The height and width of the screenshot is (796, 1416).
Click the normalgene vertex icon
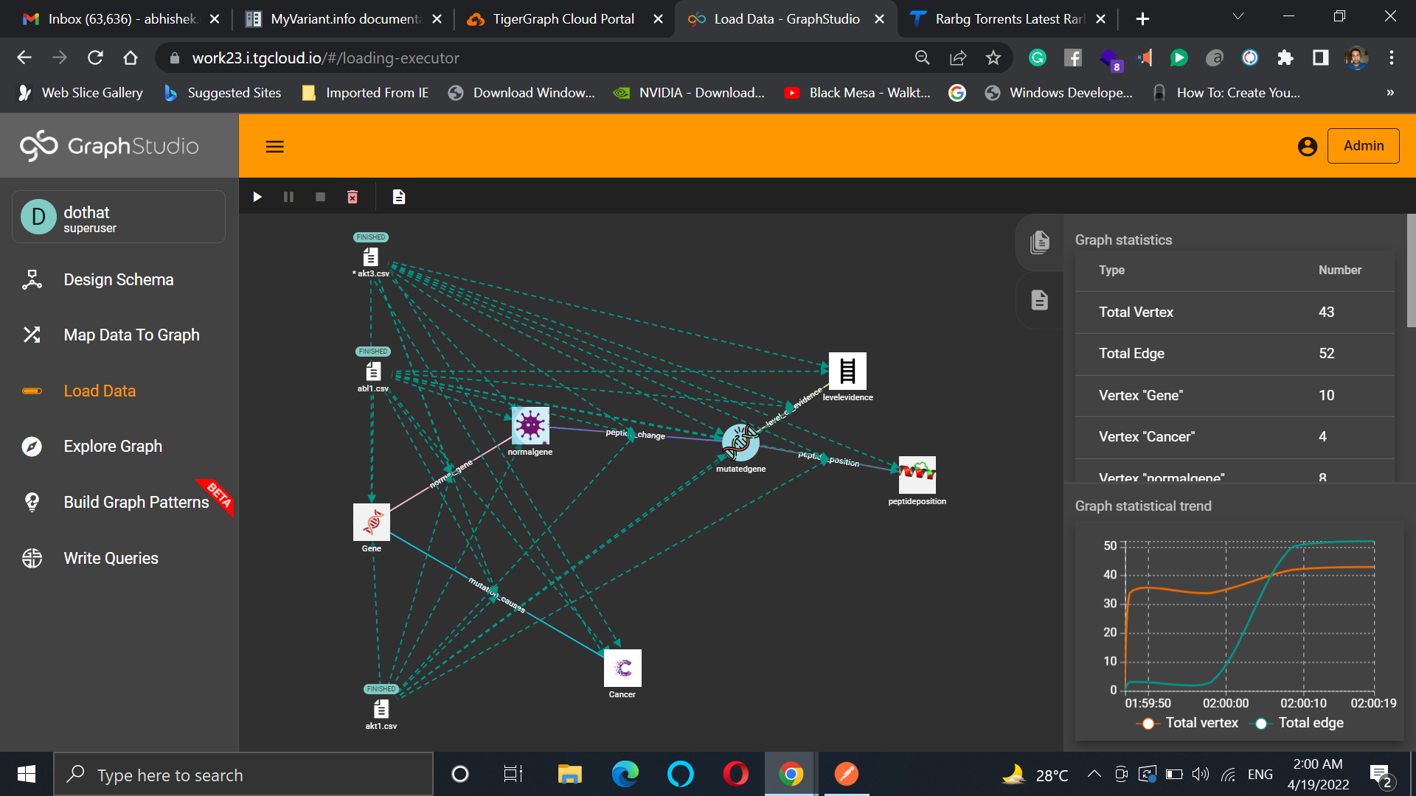[530, 426]
